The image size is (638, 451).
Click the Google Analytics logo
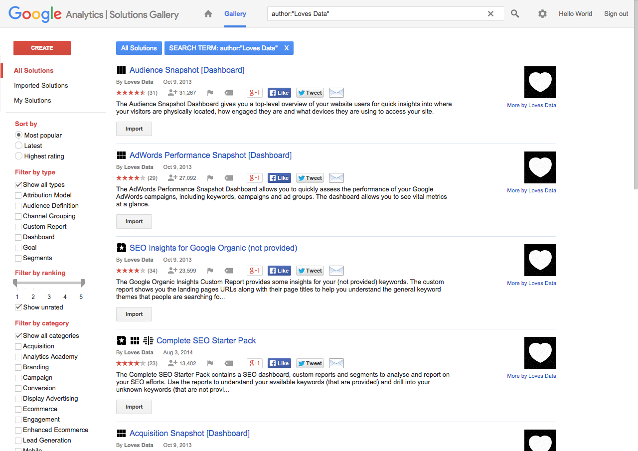94,14
